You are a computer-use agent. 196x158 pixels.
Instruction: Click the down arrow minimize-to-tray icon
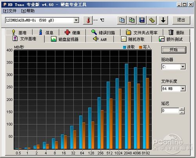click(x=163, y=20)
